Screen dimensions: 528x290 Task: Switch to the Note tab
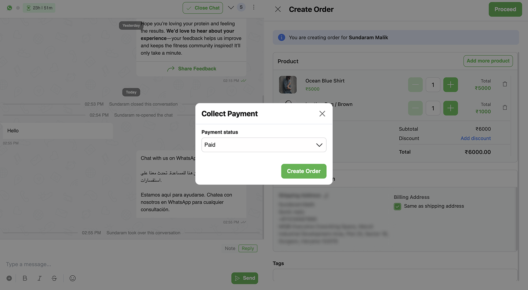230,248
